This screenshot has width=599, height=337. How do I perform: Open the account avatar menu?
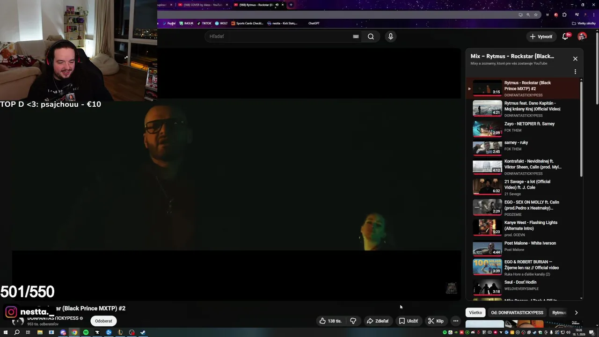pyautogui.click(x=582, y=37)
